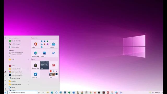Viewport: 167px width, 94px height.
Task: Open the Courrier mail tile
Action: tap(53, 44)
